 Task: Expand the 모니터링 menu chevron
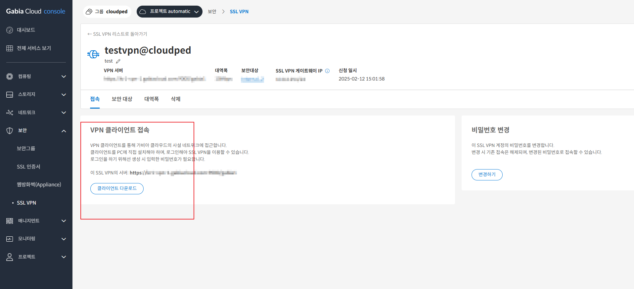click(x=64, y=239)
